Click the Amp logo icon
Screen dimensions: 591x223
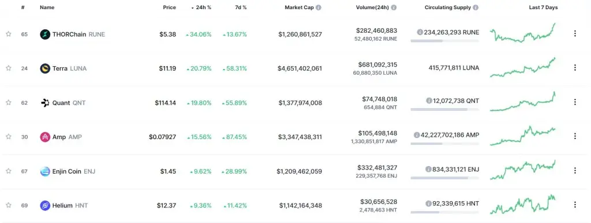pos(45,137)
